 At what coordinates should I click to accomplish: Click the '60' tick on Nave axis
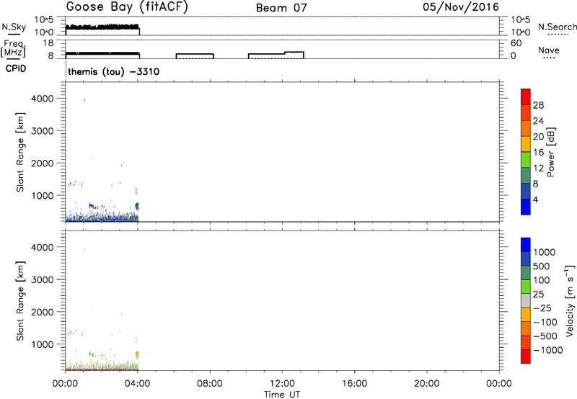coord(516,43)
